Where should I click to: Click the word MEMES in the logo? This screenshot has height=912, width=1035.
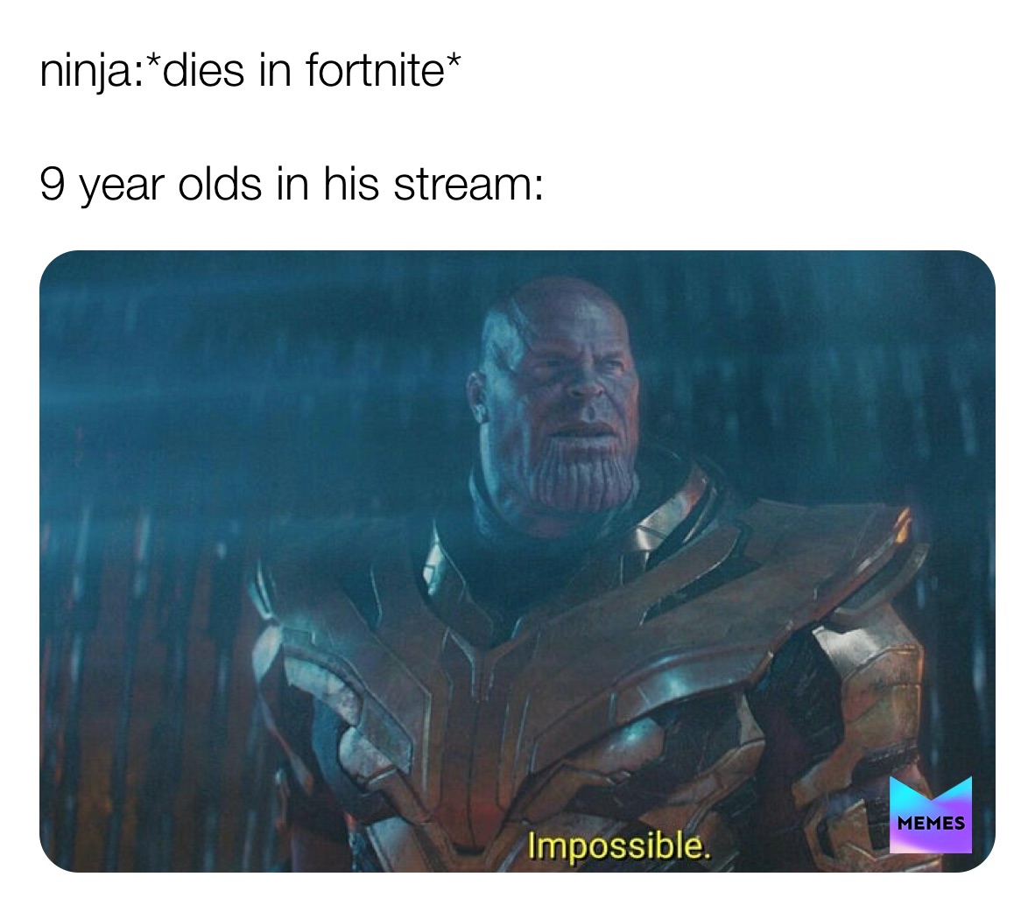click(x=931, y=823)
